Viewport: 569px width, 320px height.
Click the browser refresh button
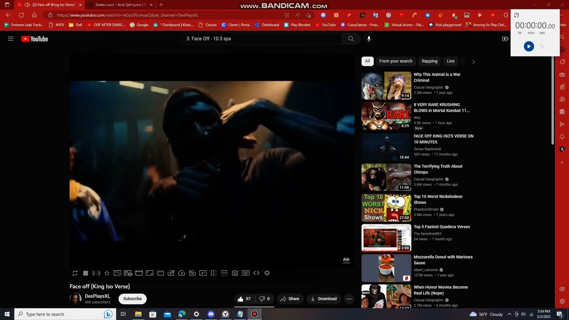(x=21, y=15)
